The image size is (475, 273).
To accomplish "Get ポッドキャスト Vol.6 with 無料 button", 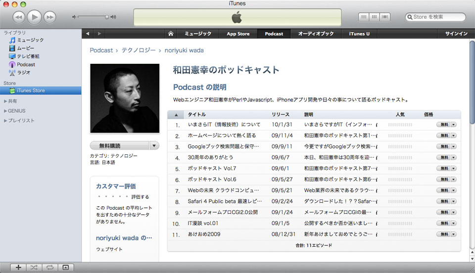I will click(x=443, y=180).
